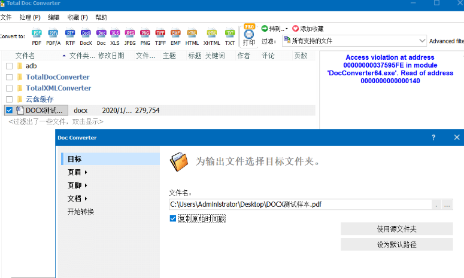Check the TotalDocConverter folder checkbox

(9, 77)
